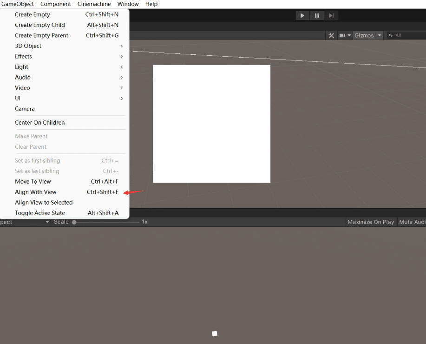Select Move To View
426x344 pixels.
click(33, 182)
